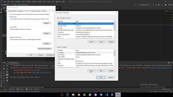Click Environment Variables button in System Properties
173x97 pixels.
coord(45,48)
